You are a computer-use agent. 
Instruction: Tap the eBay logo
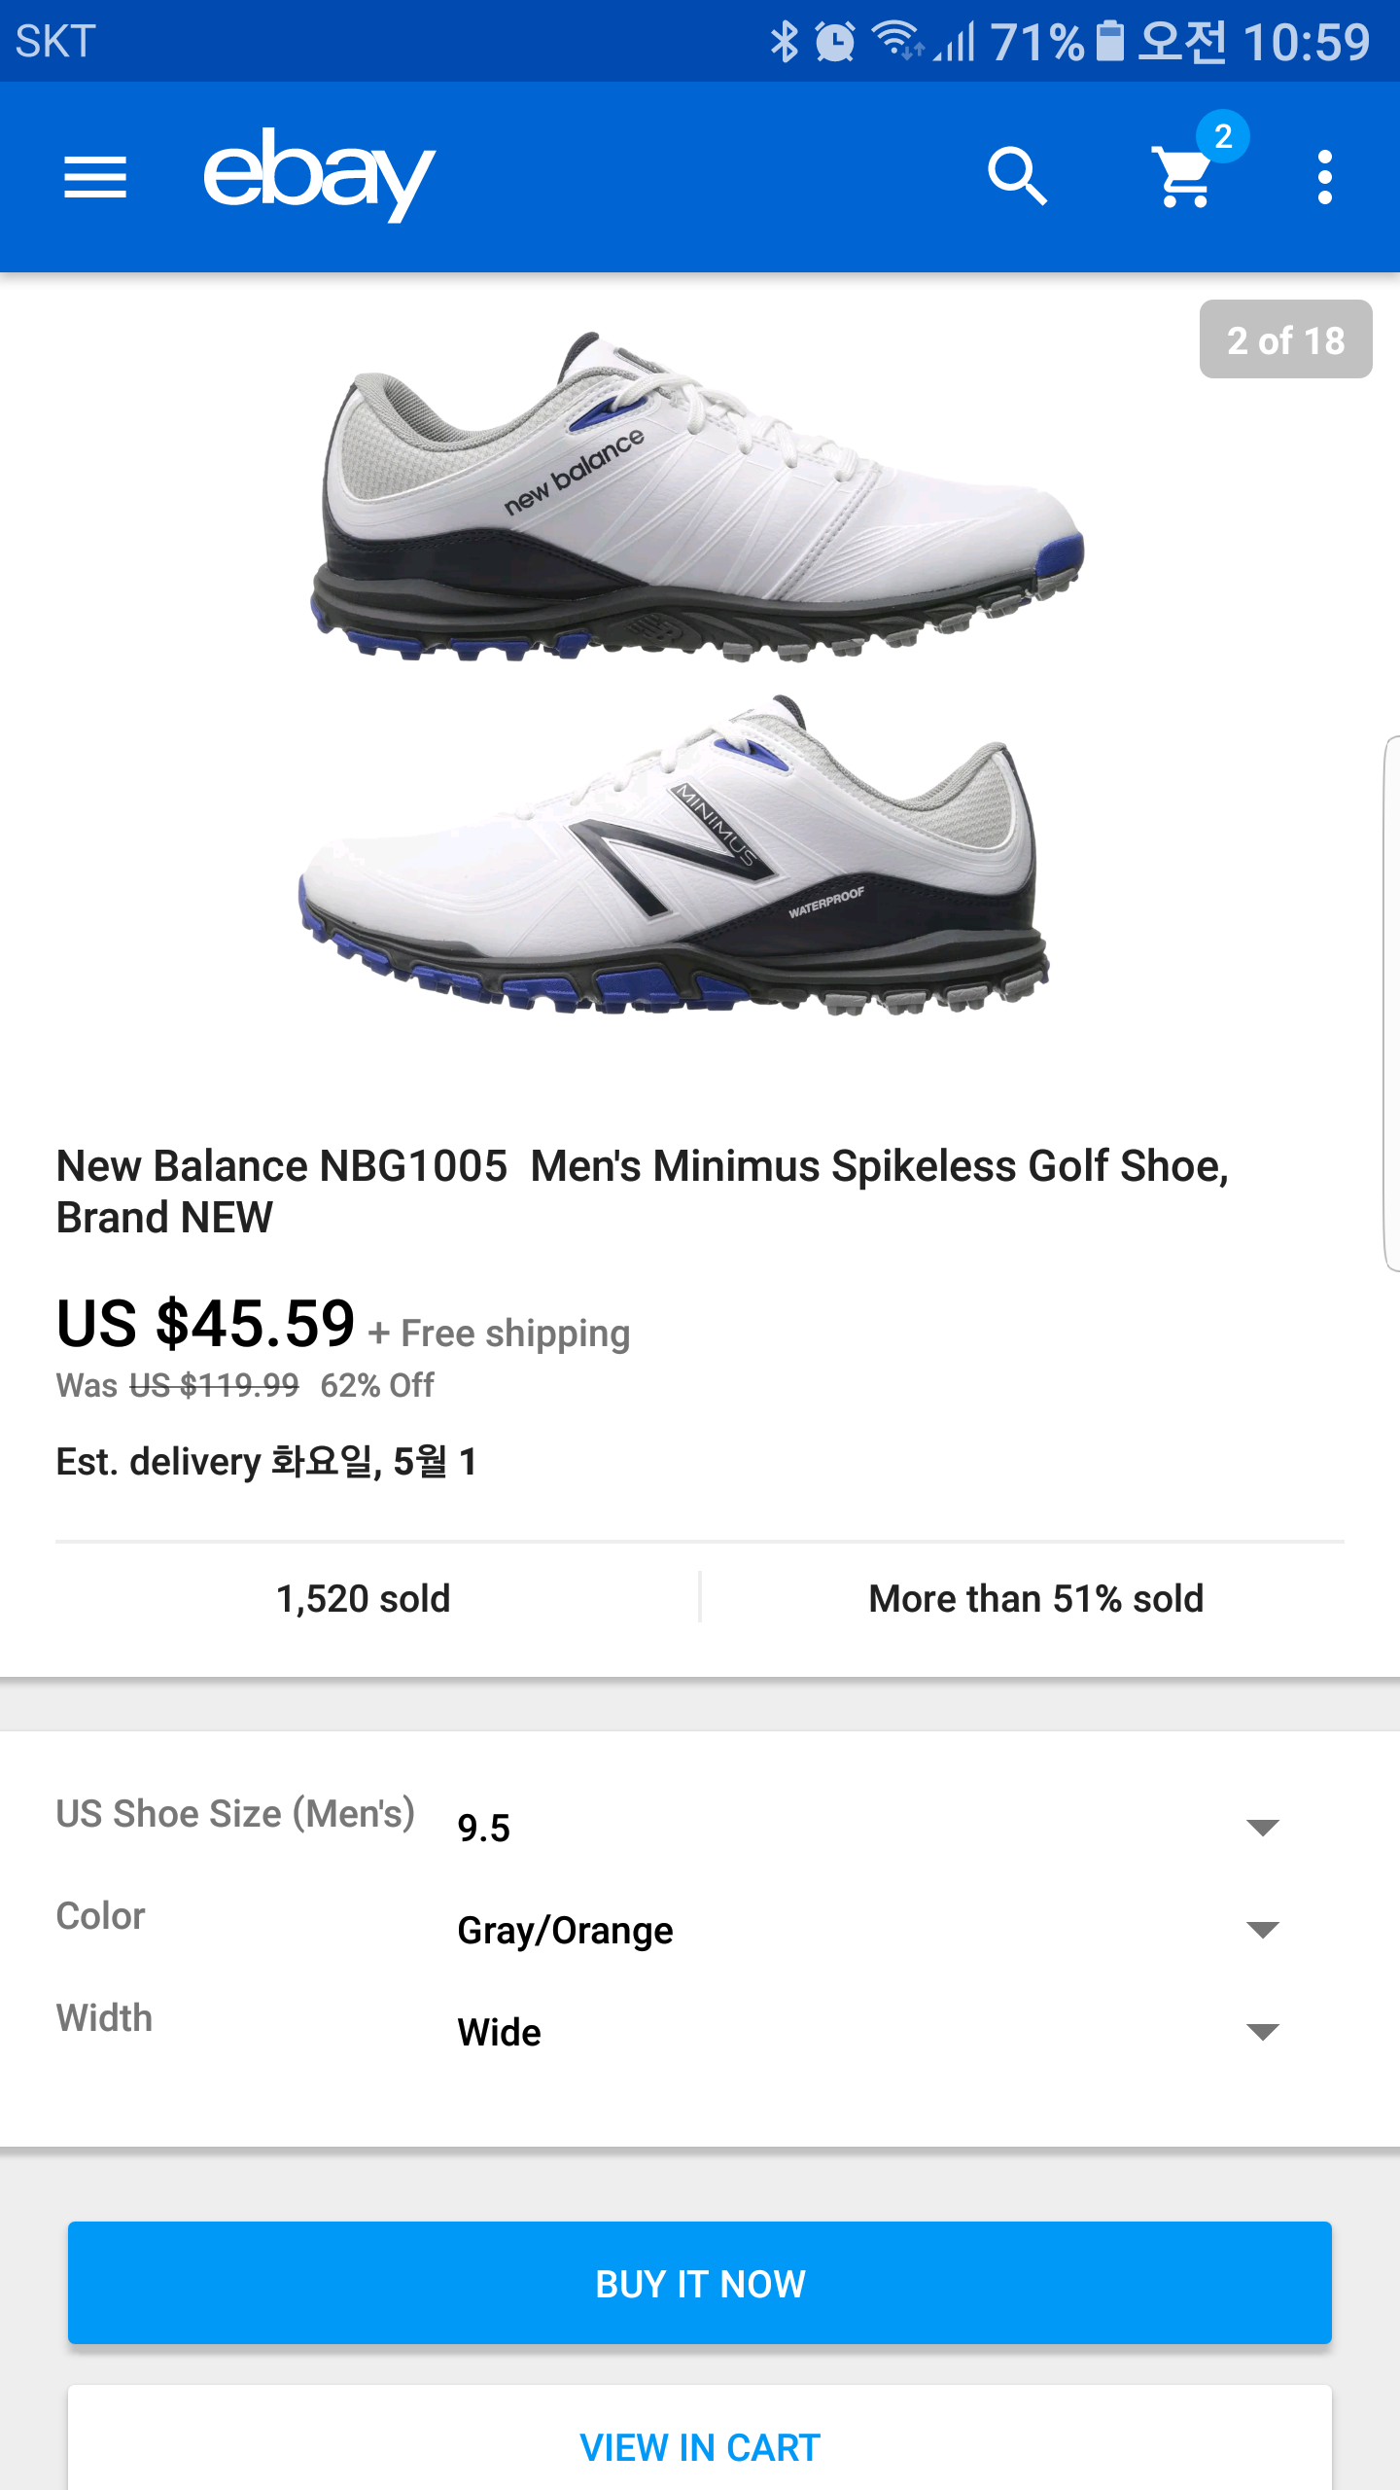(319, 175)
